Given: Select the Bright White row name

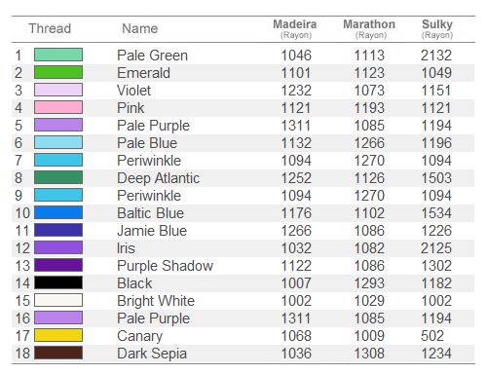Looking at the screenshot, I should pos(156,301).
